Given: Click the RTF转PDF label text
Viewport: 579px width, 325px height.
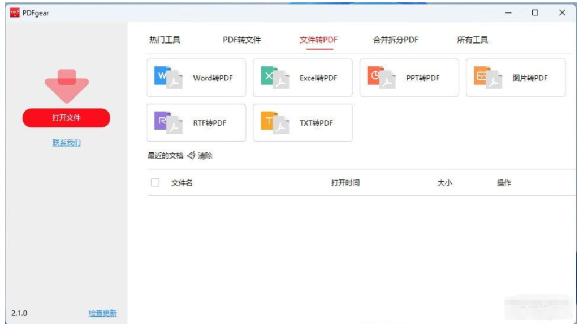Looking at the screenshot, I should pos(210,123).
